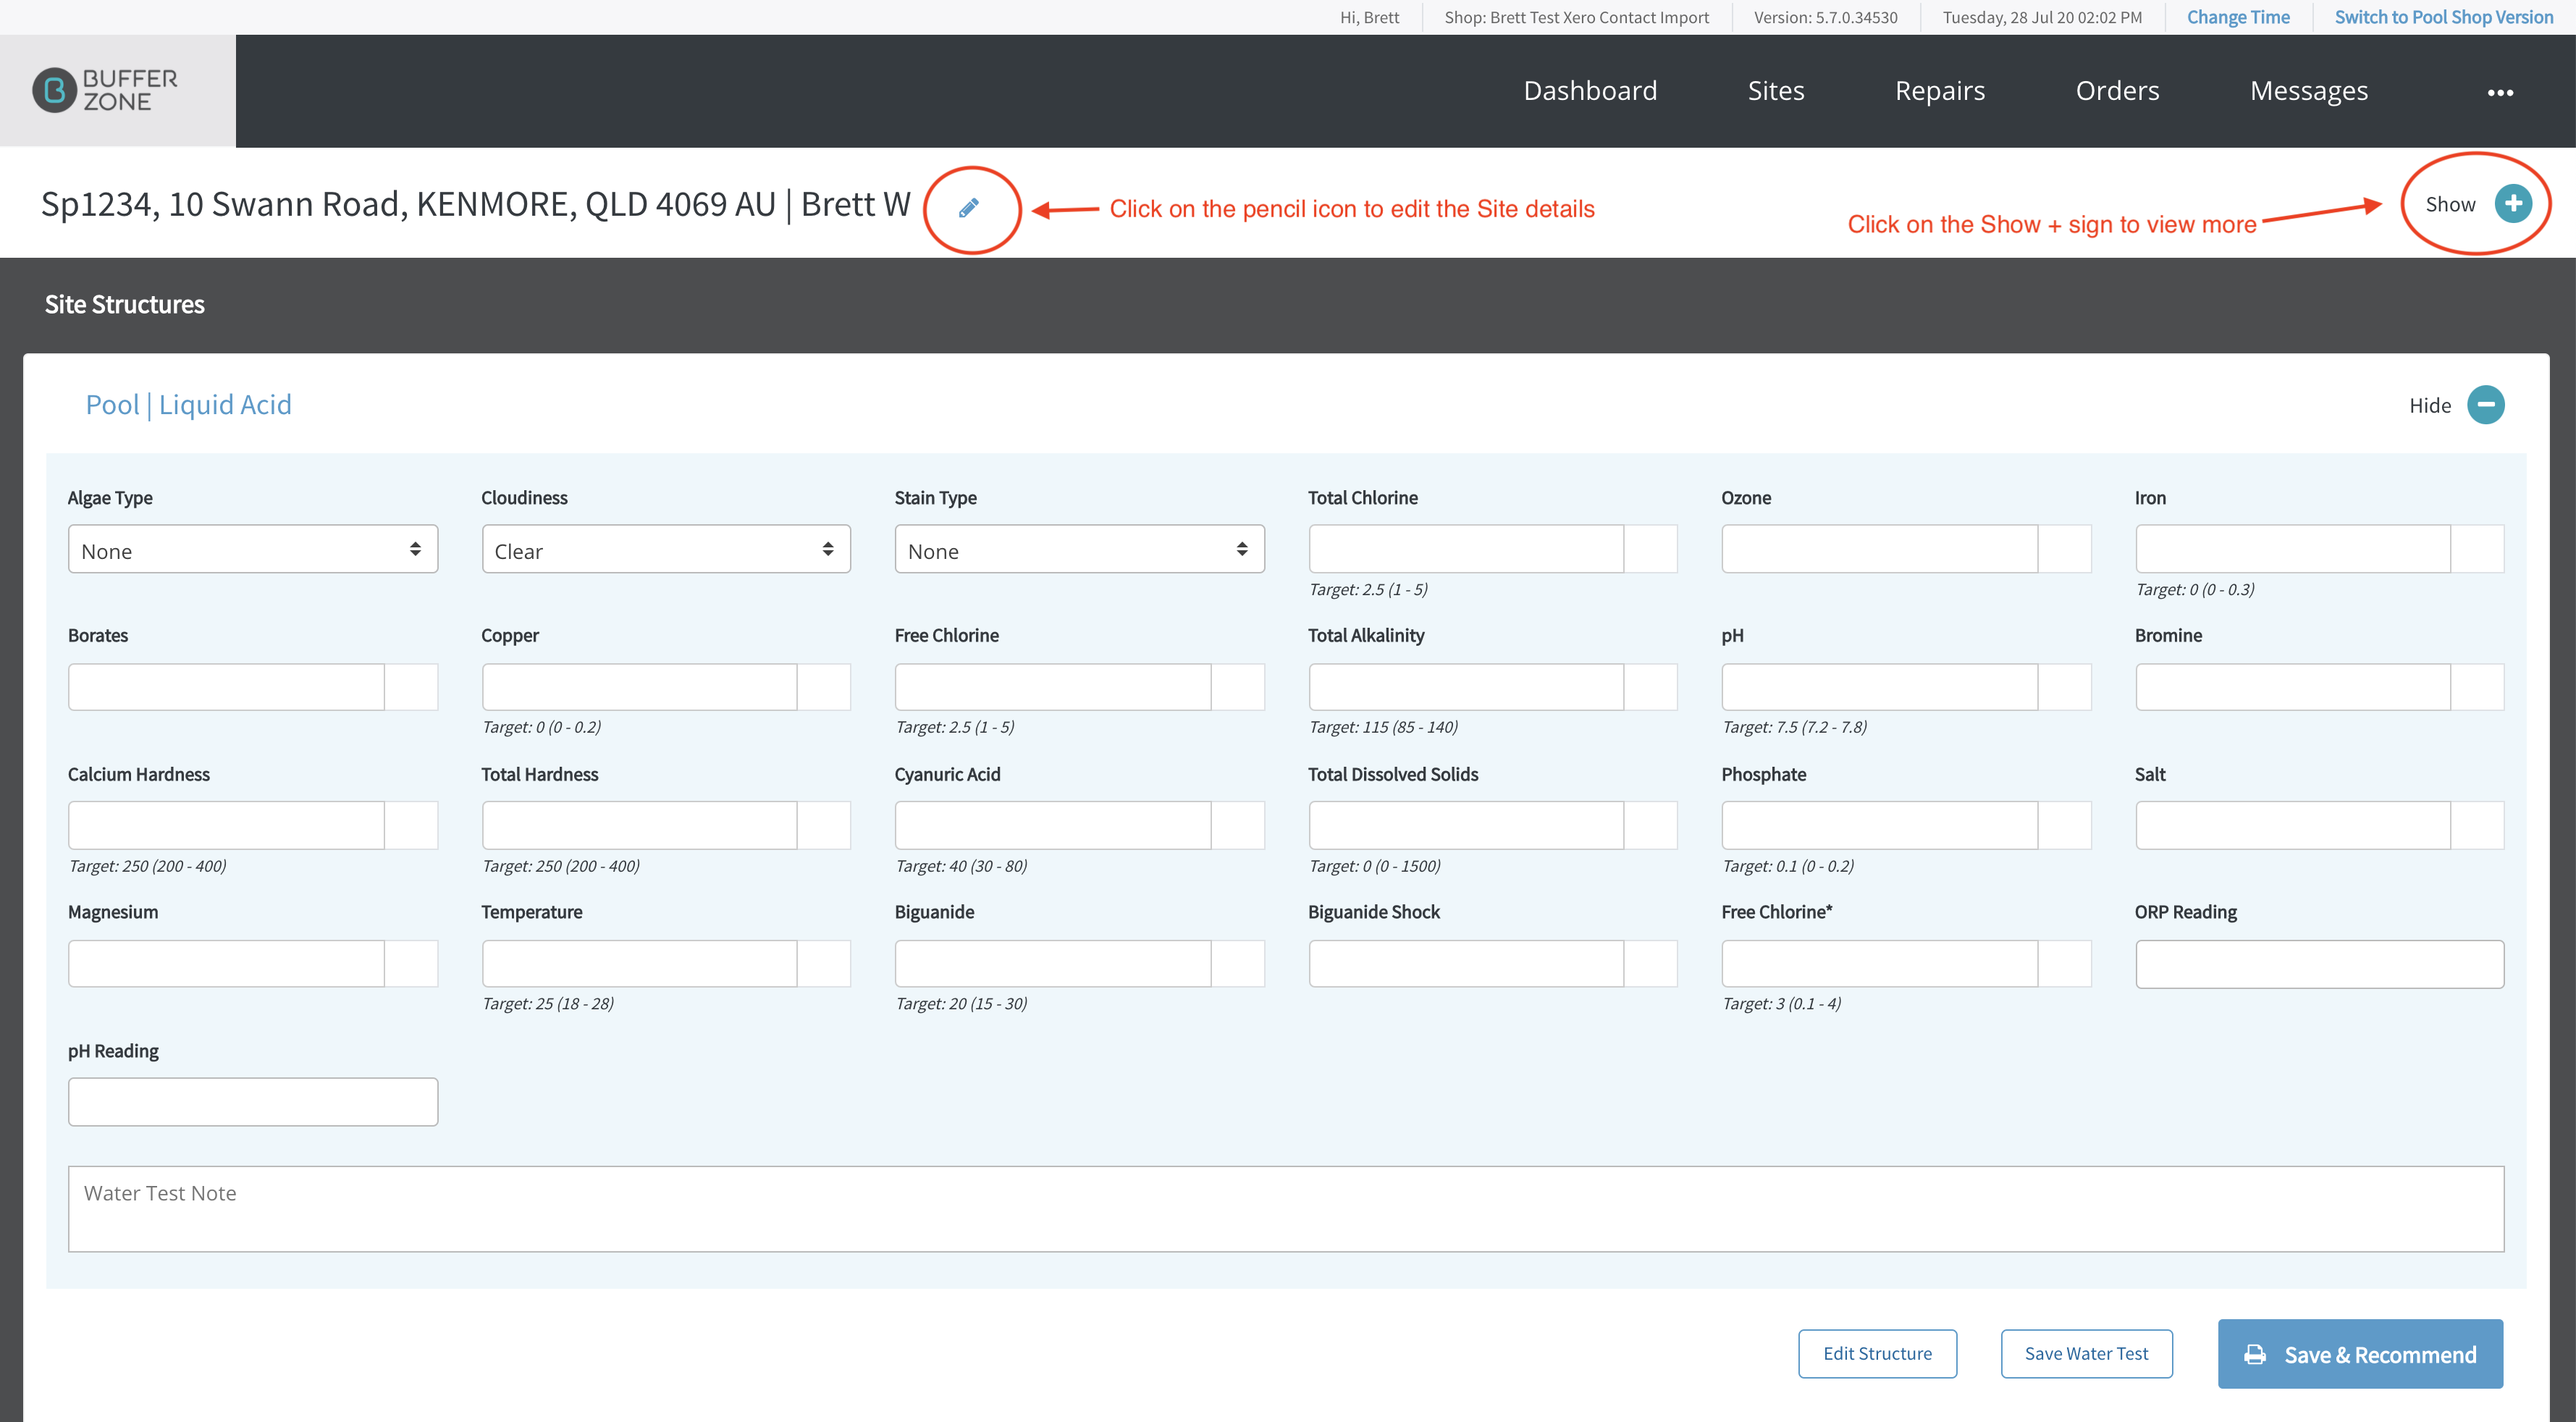
Task: Focus the Total Hardness input field
Action: pyautogui.click(x=639, y=825)
